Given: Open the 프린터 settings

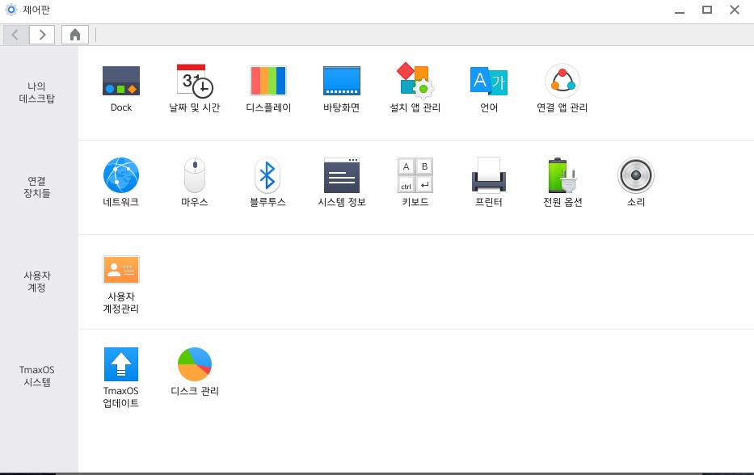Looking at the screenshot, I should coord(489,175).
